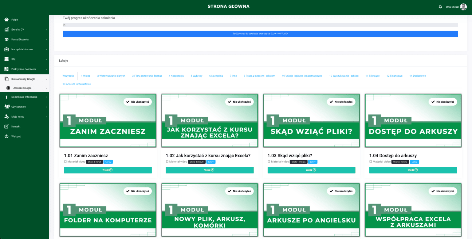The width and height of the screenshot is (472, 239).
Task: Click the SQL database icon
Action: pyautogui.click(x=6, y=59)
